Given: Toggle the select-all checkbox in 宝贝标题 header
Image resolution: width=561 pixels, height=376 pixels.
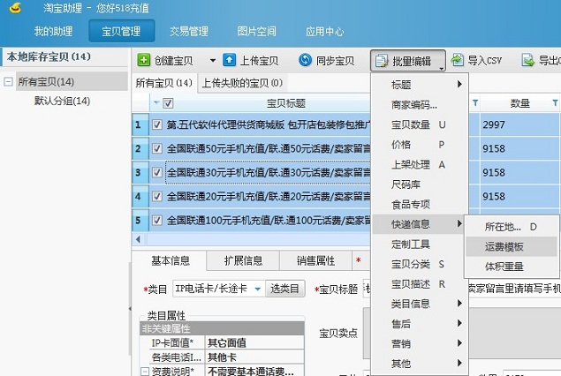Looking at the screenshot, I should [168, 103].
